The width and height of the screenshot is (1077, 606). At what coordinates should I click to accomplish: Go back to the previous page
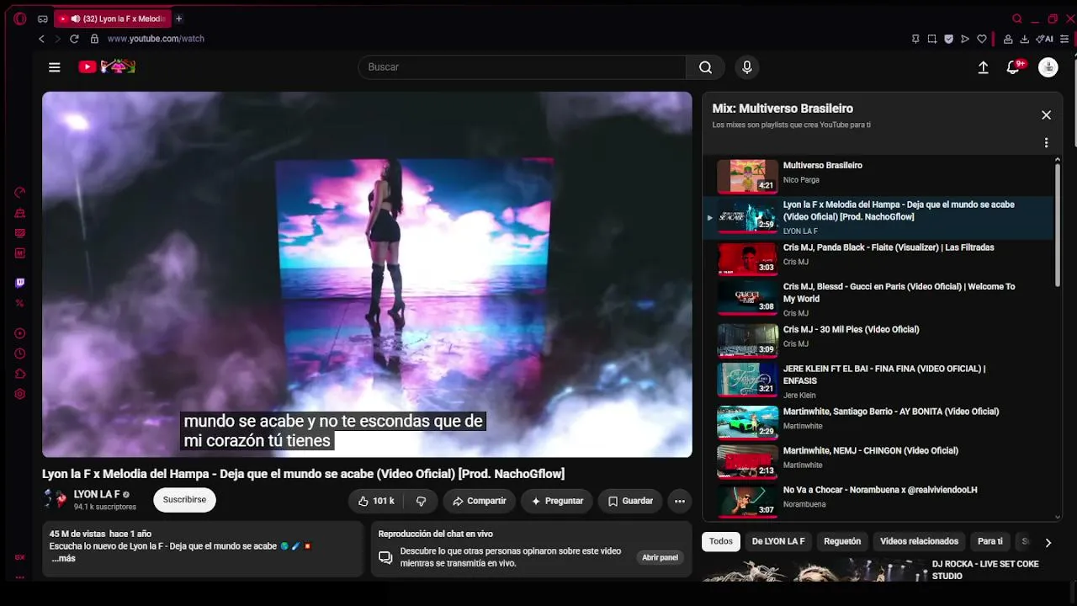pyautogui.click(x=41, y=39)
